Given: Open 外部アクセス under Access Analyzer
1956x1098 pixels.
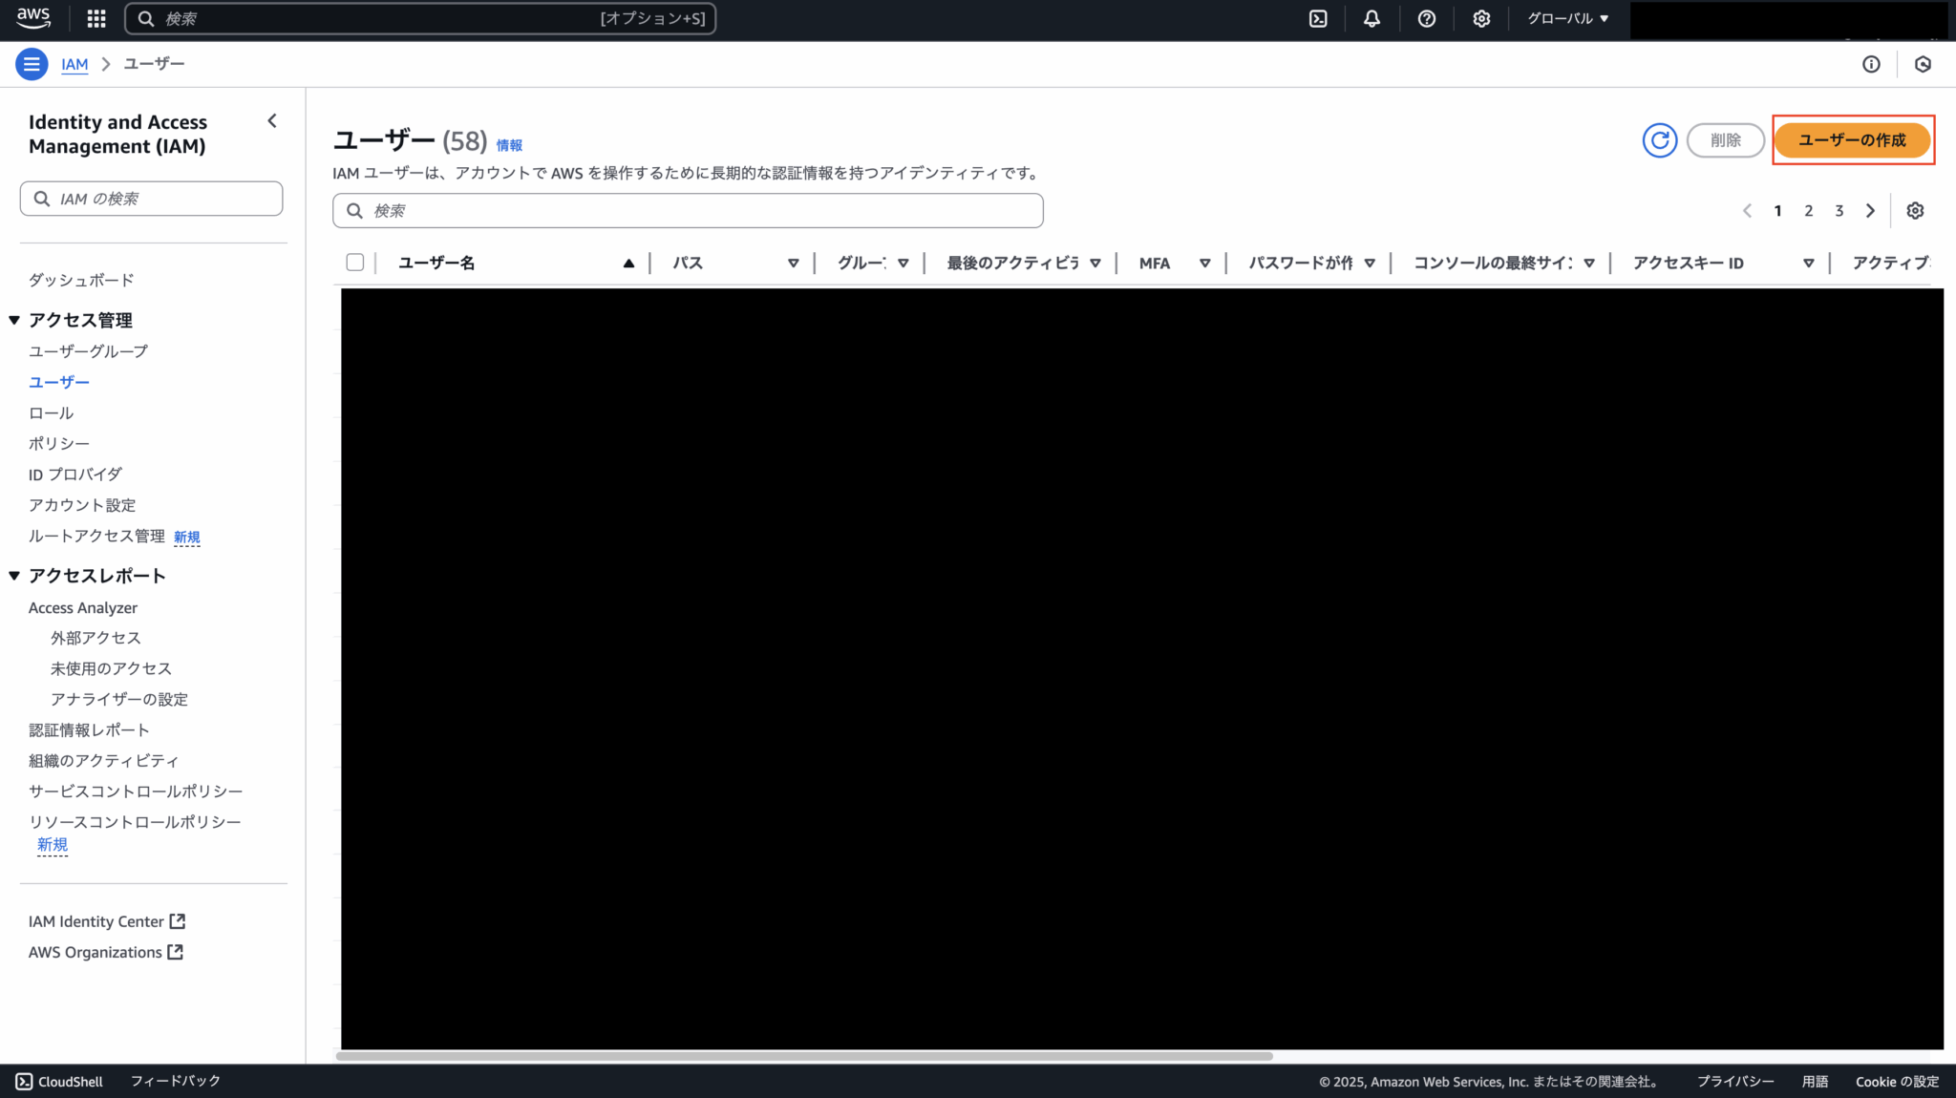Looking at the screenshot, I should pyautogui.click(x=96, y=638).
